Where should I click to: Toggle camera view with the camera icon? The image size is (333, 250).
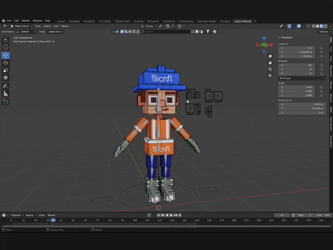270,69
